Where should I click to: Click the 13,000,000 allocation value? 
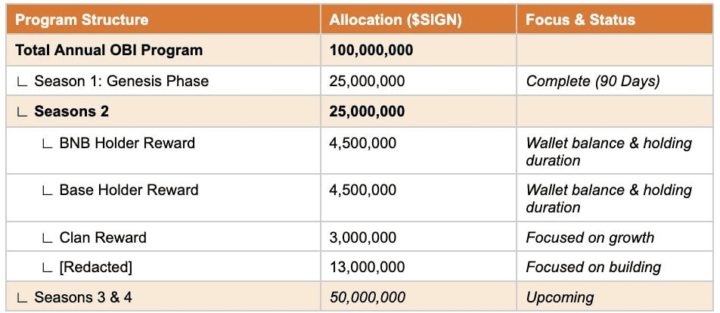click(367, 267)
